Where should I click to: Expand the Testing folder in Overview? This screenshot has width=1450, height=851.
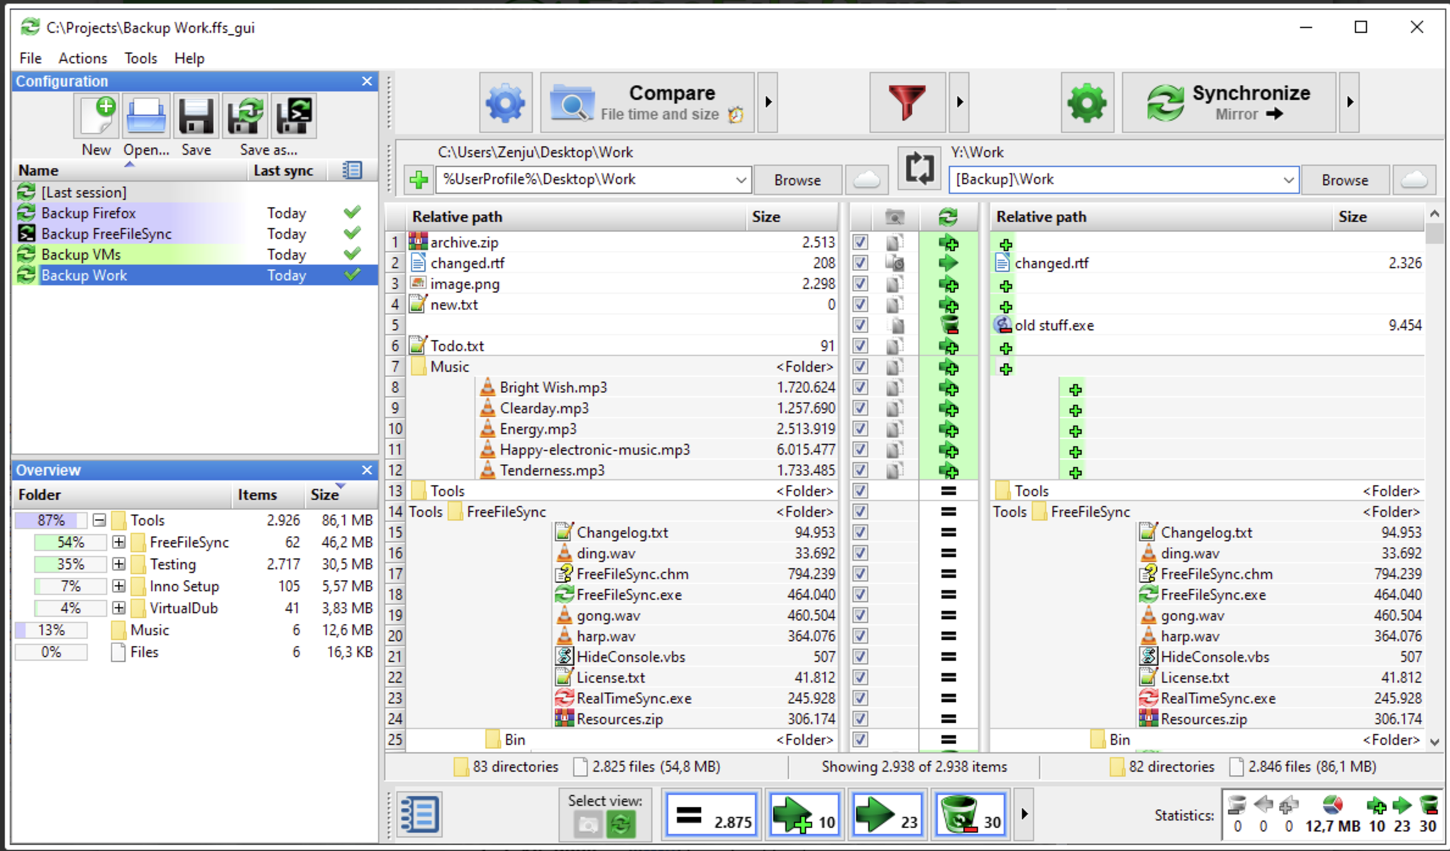coord(118,564)
